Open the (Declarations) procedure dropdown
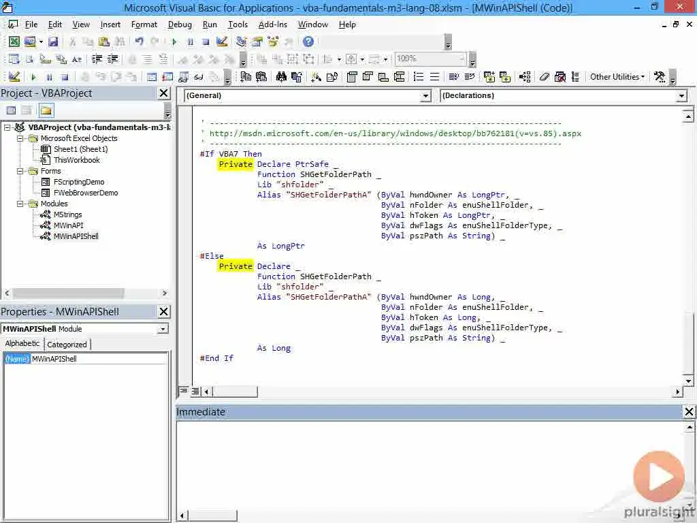This screenshot has height=523, width=697. coord(681,95)
